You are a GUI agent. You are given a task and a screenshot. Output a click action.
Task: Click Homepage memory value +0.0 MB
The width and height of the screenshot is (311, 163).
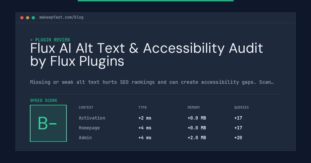(x=197, y=128)
